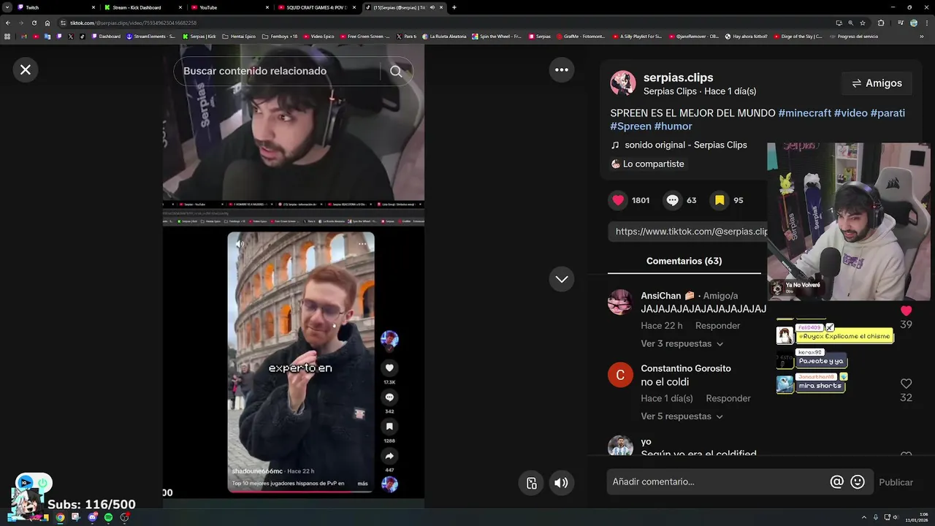Open the Video Epico bookmark
Screen dimensions: 935x526
click(x=318, y=37)
